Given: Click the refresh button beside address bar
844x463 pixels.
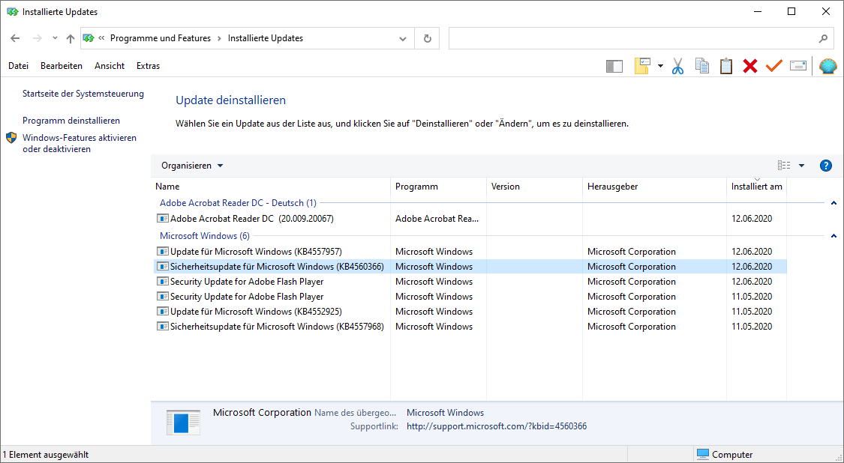Looking at the screenshot, I should (x=428, y=38).
